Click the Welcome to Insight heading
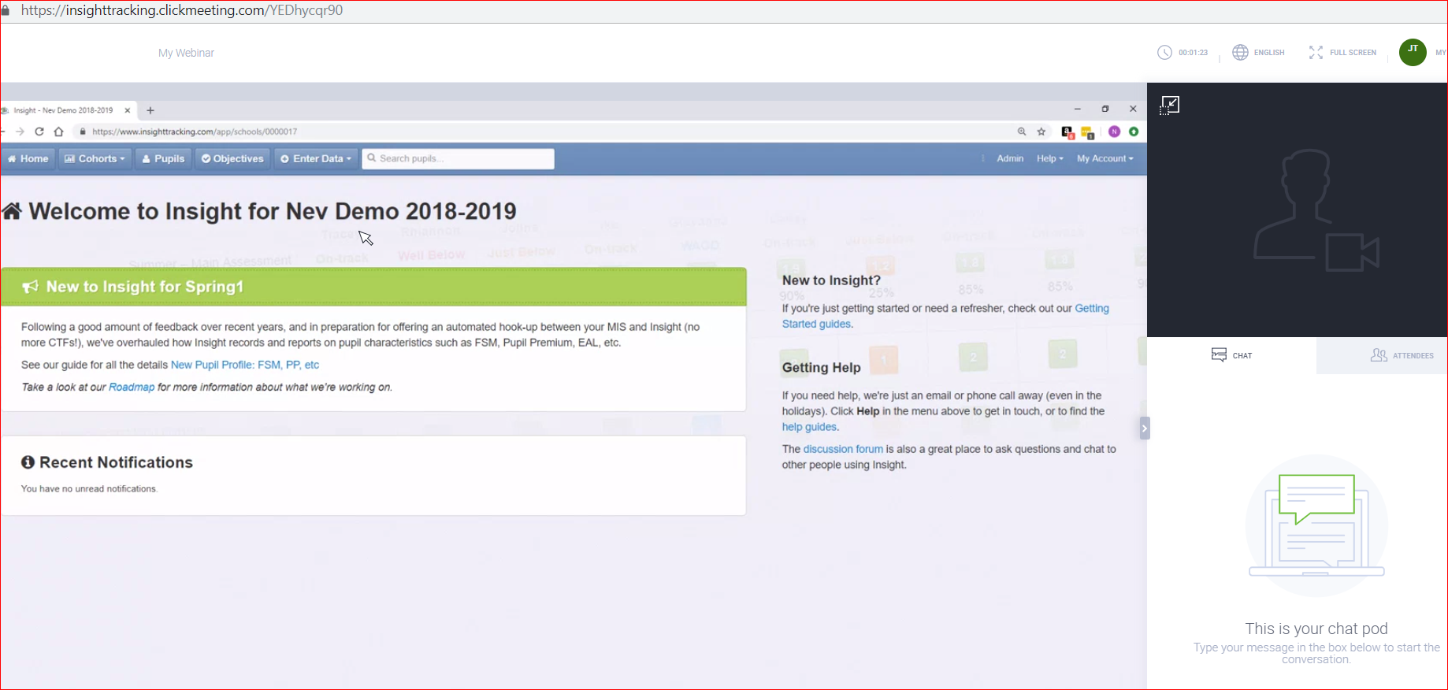Image resolution: width=1448 pixels, height=690 pixels. pyautogui.click(x=260, y=211)
